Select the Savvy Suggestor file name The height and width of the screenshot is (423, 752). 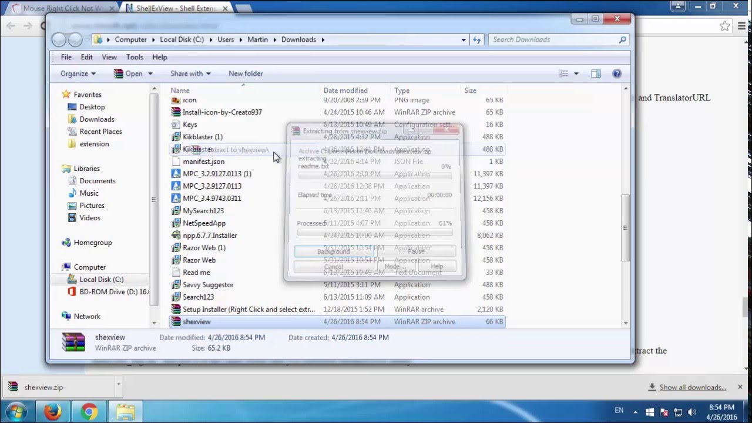(x=208, y=285)
